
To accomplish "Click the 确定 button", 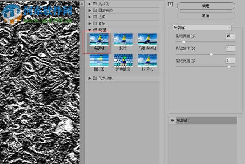I will [206, 6].
